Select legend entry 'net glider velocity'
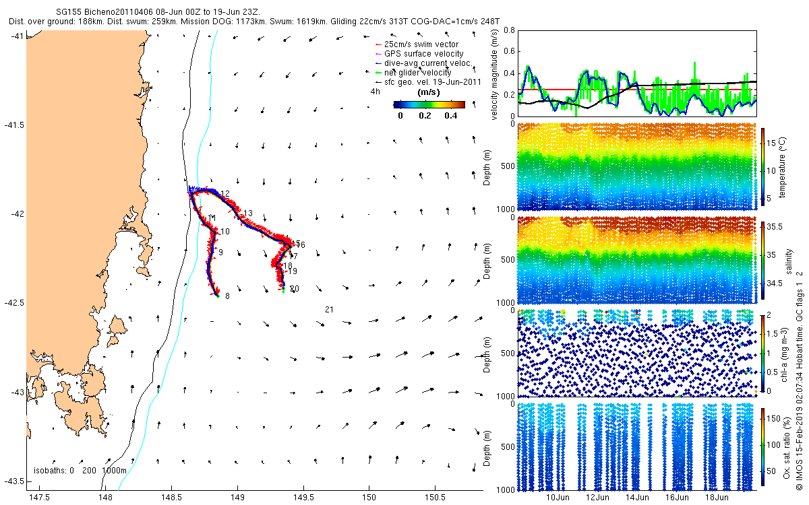The image size is (809, 505). click(417, 72)
